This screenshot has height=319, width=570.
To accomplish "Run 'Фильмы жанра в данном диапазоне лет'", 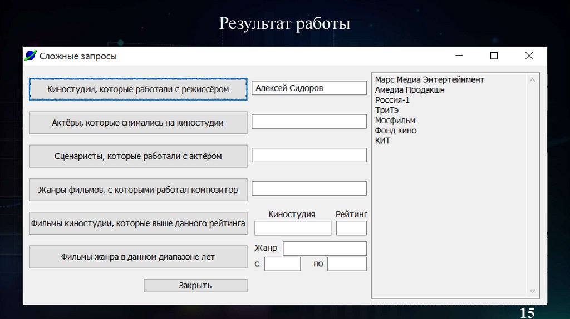I will point(138,257).
